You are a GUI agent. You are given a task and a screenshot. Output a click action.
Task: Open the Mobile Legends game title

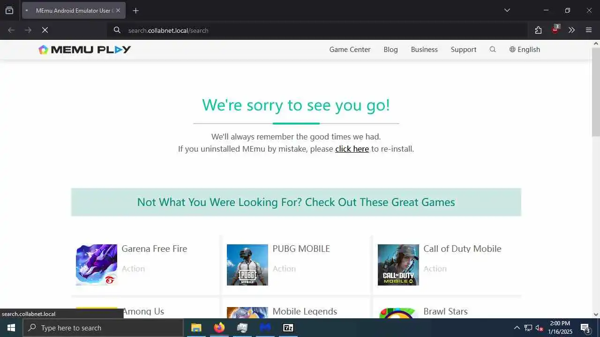(305, 311)
